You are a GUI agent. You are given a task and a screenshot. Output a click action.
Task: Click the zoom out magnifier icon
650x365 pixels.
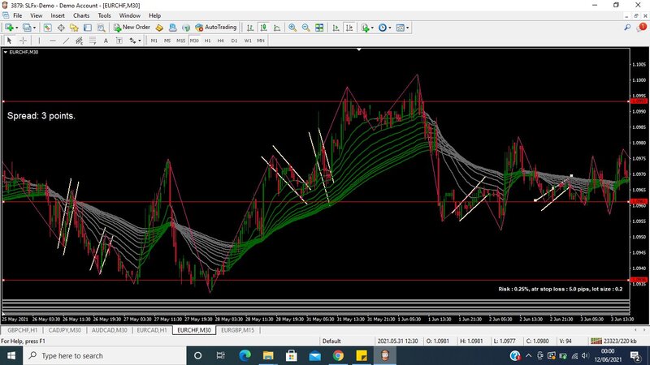coord(305,27)
